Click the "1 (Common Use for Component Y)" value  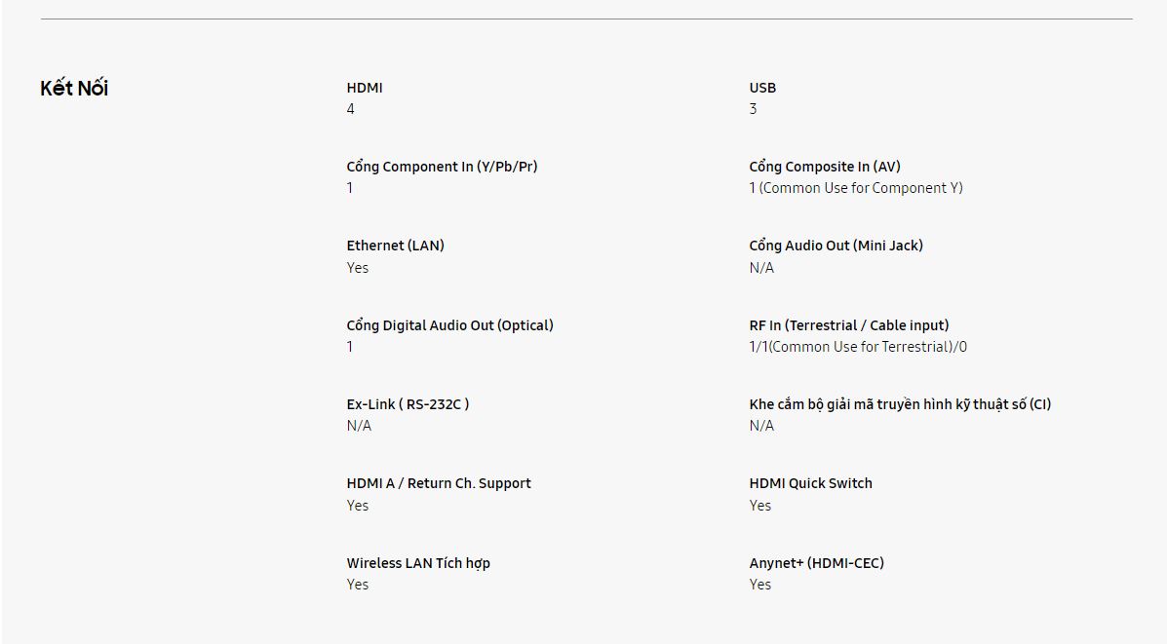(x=855, y=188)
